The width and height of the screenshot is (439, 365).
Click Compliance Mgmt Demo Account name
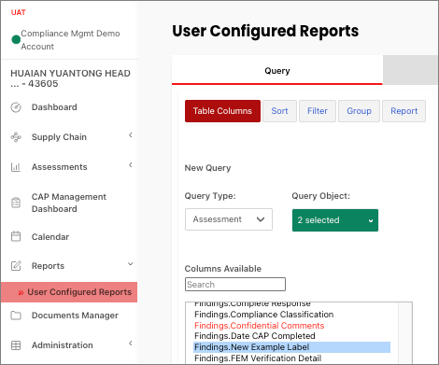70,40
